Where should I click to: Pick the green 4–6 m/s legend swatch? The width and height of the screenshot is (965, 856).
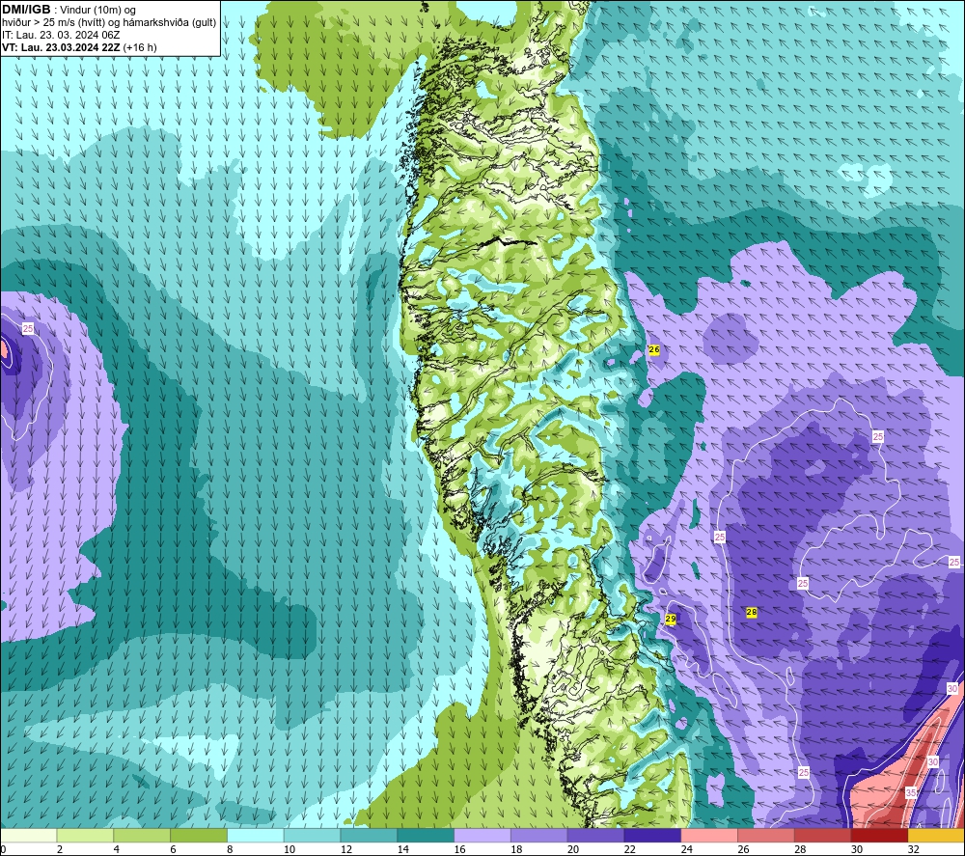pos(142,835)
